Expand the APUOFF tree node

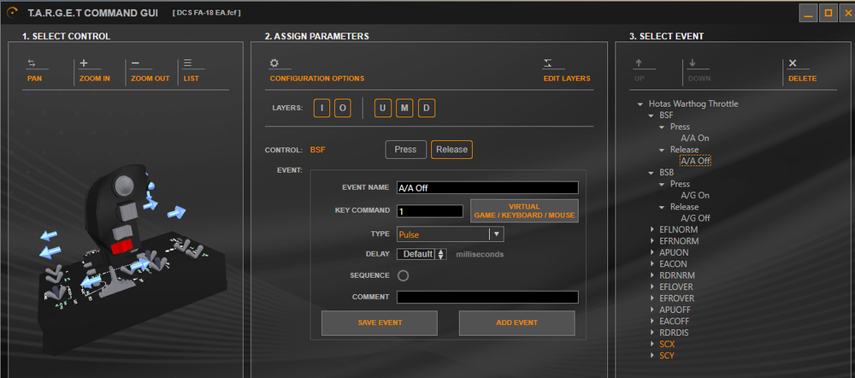tap(652, 310)
